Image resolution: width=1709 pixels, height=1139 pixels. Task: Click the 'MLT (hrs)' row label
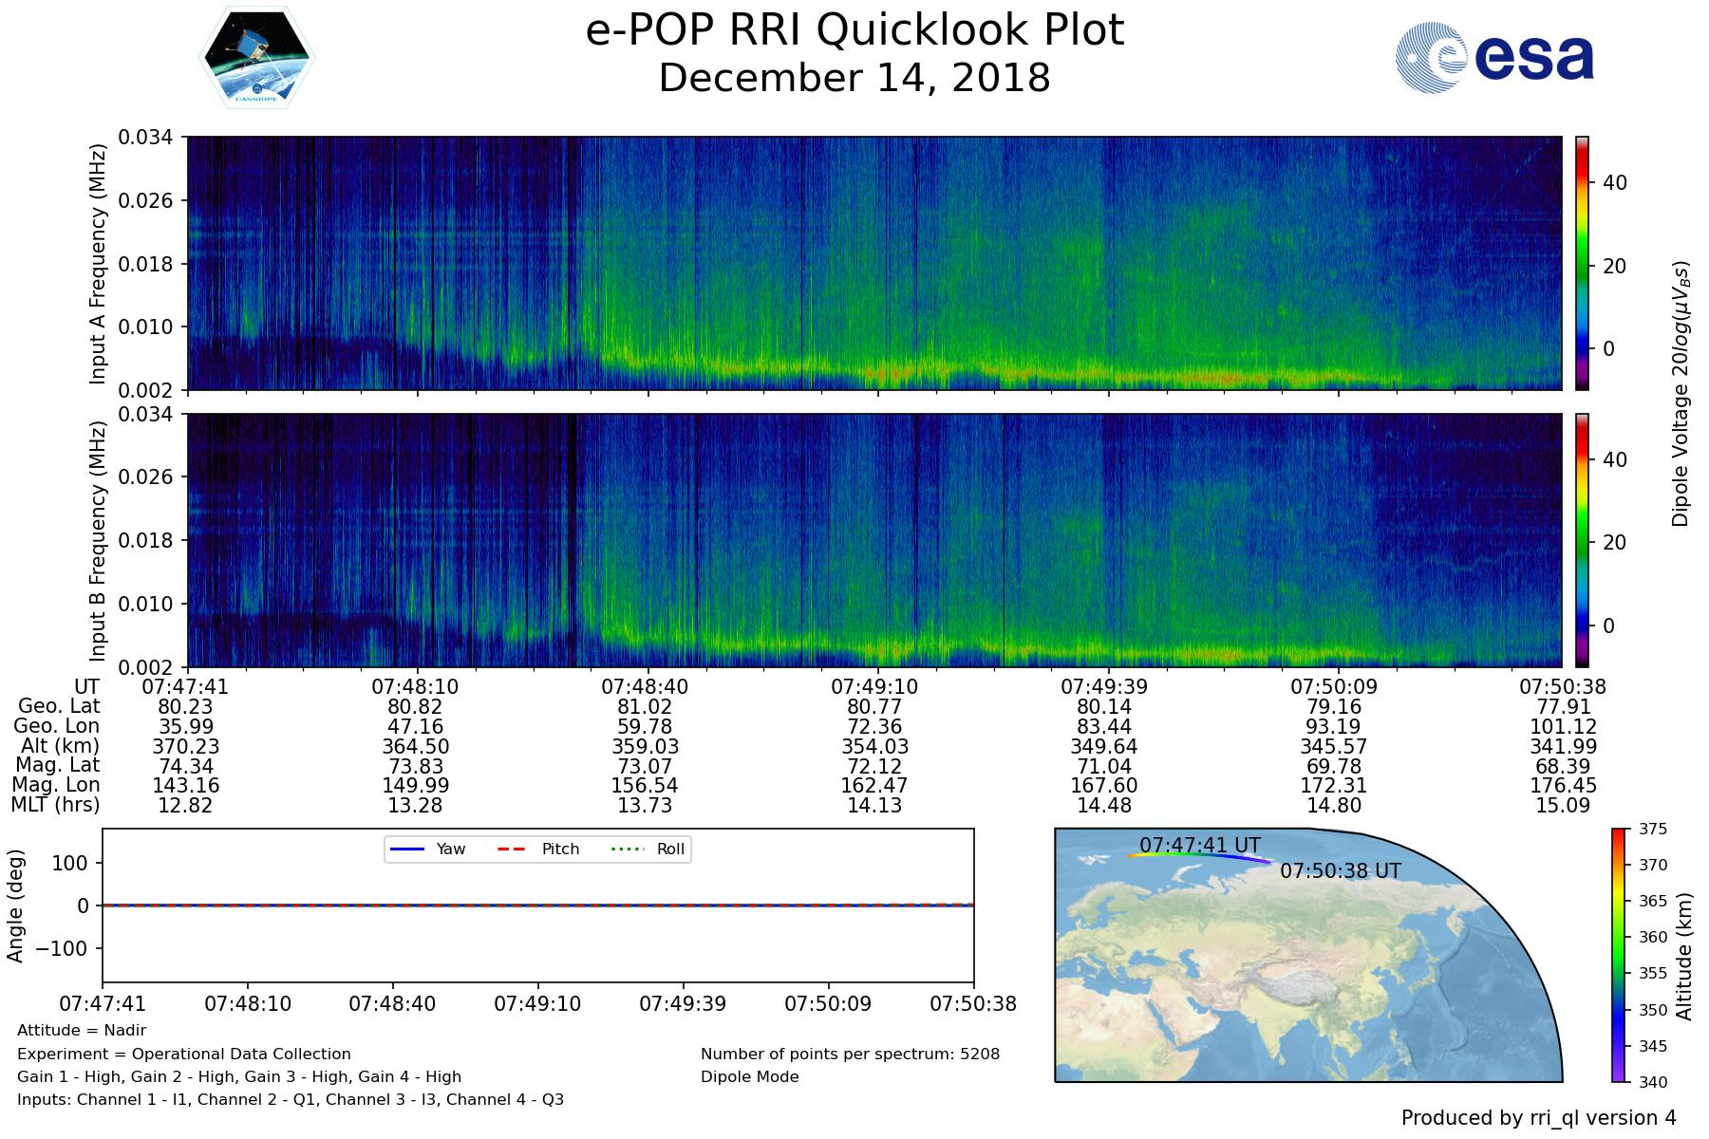(x=55, y=805)
